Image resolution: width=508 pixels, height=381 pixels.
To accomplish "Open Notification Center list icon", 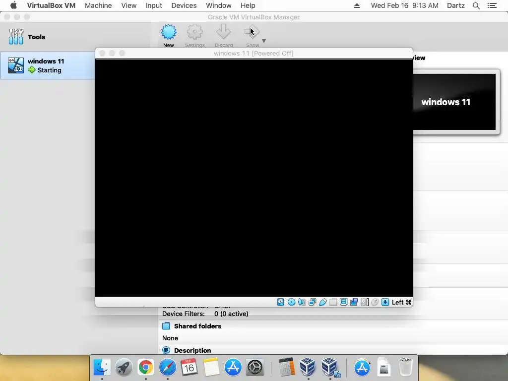I will 492,5.
